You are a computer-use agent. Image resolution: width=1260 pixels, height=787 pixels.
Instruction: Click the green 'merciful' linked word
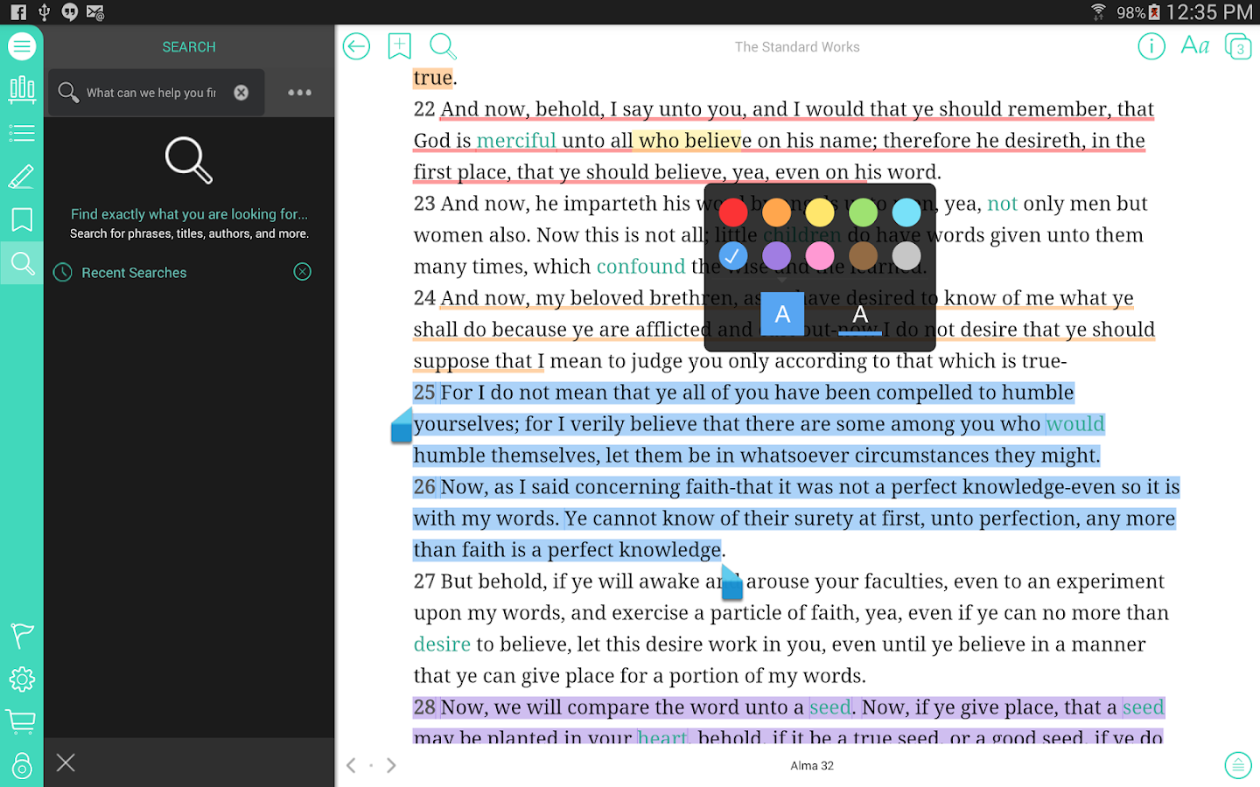click(x=516, y=141)
